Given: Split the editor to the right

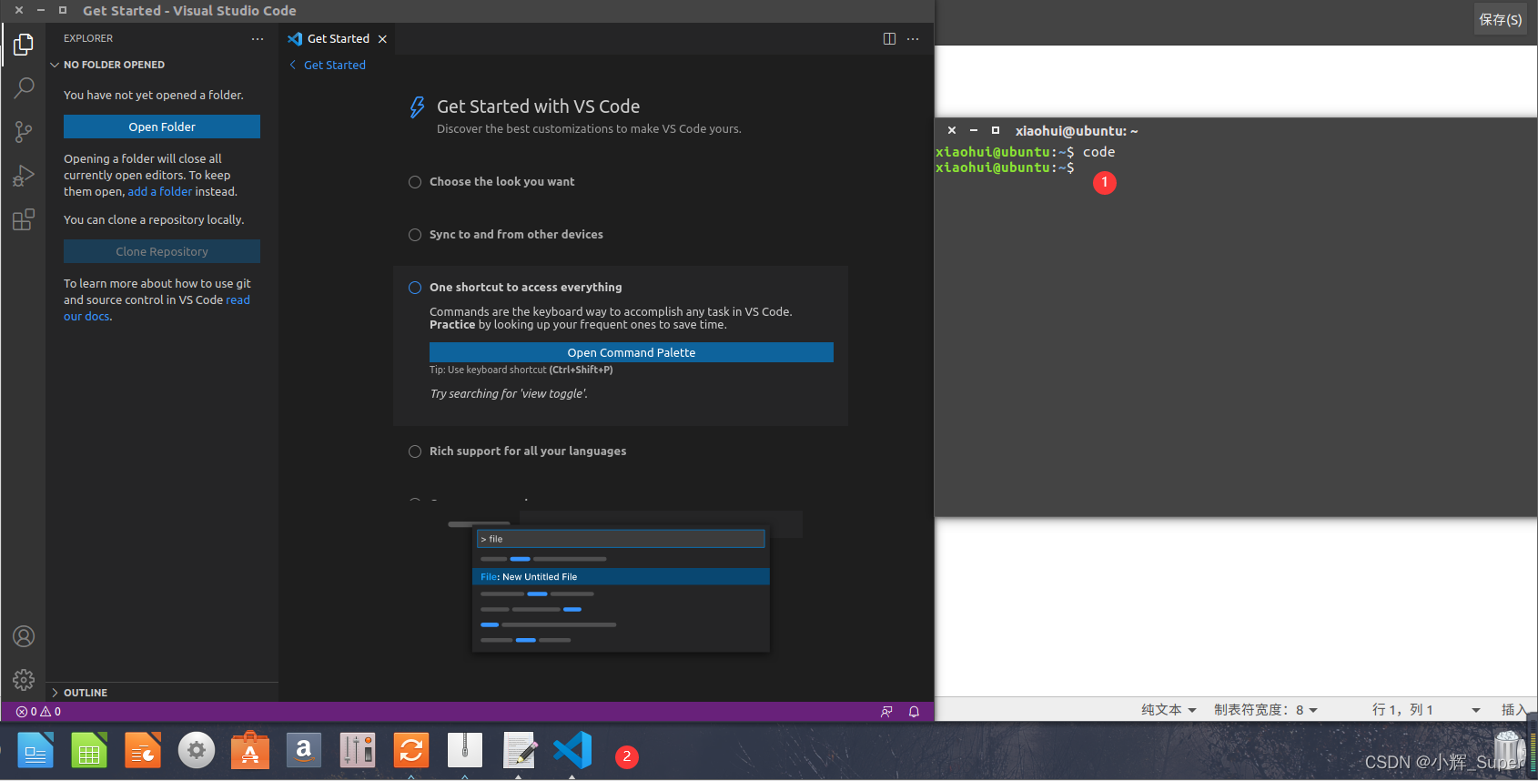Looking at the screenshot, I should (889, 39).
